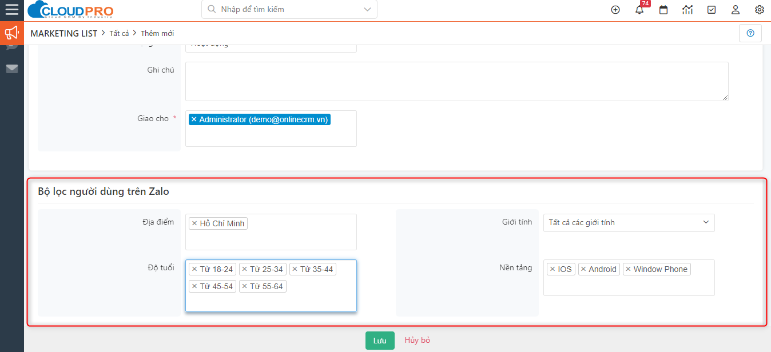Click the search magnifier icon
Screen dimensions: 771x352
[212, 9]
